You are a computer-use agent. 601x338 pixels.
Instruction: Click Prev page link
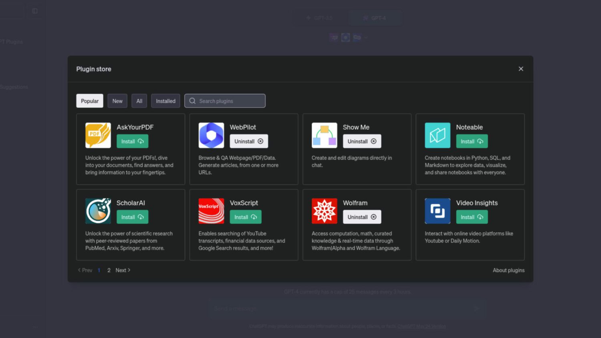(x=85, y=270)
